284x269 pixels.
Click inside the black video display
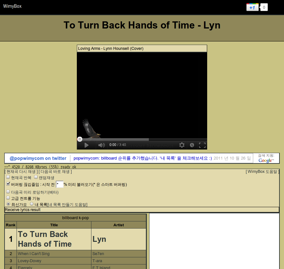pyautogui.click(x=142, y=95)
